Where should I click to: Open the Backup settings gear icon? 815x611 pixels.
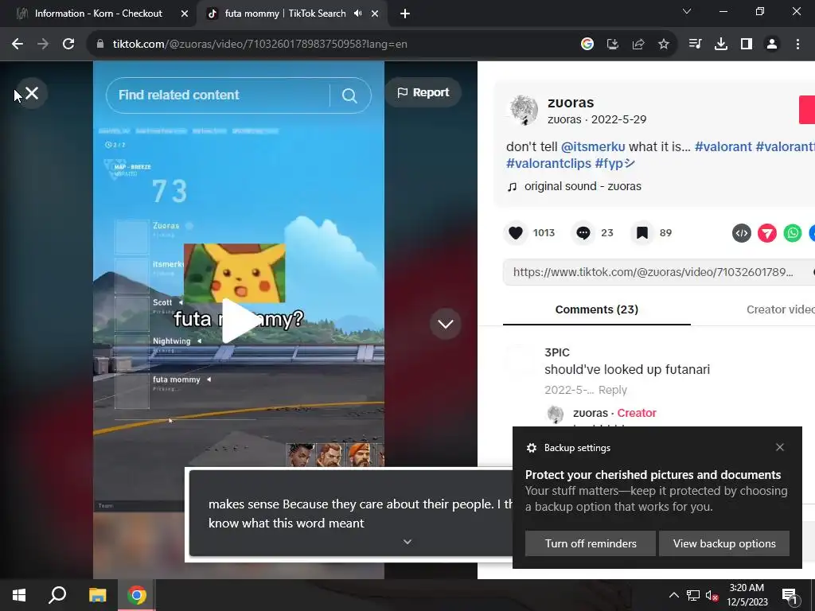531,448
